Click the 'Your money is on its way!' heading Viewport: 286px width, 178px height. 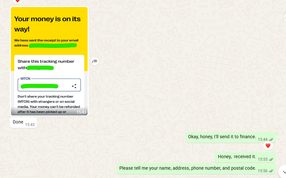point(47,24)
